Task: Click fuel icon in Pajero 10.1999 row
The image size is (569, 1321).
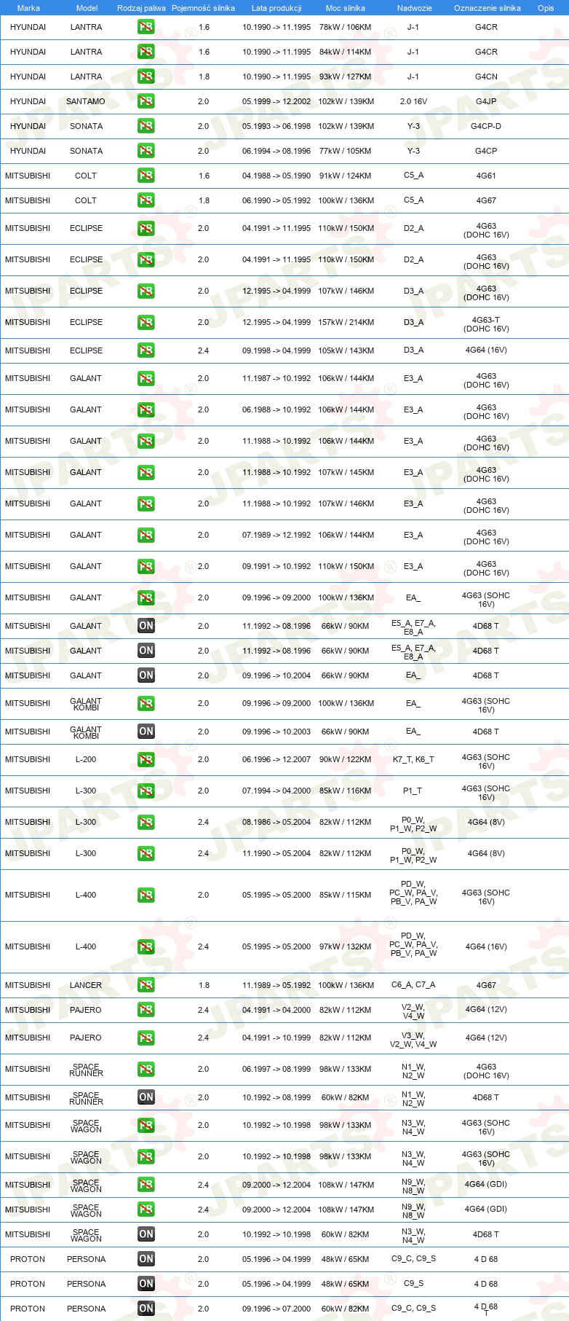Action: (x=146, y=1038)
